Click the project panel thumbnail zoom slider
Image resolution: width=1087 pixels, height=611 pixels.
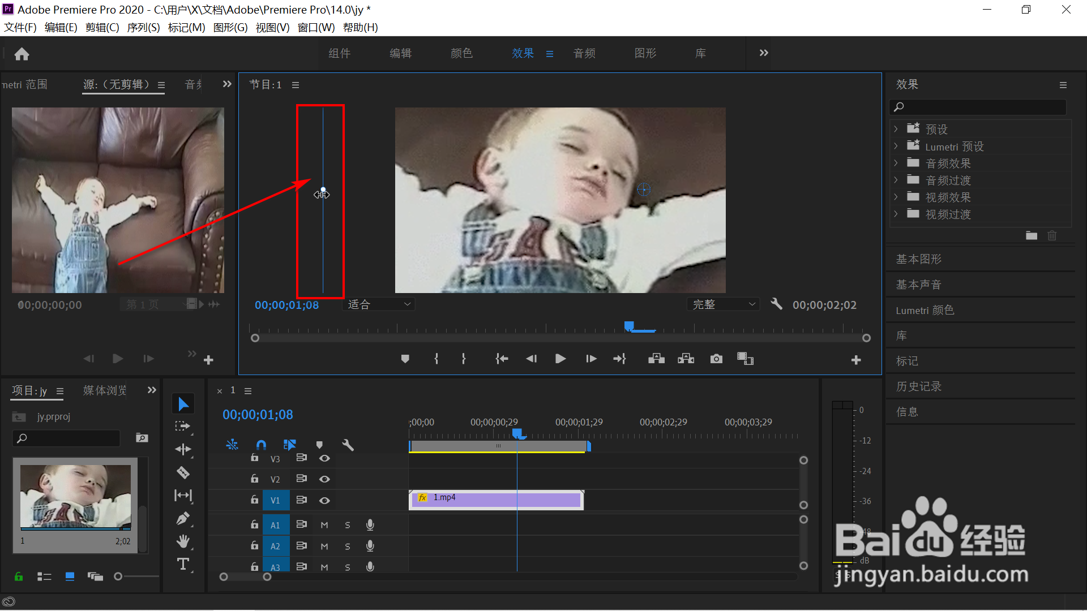tap(118, 576)
